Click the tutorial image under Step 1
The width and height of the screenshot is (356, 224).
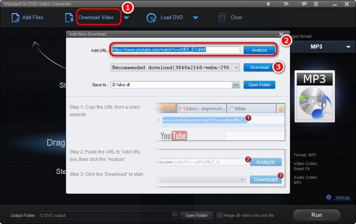coord(219,122)
